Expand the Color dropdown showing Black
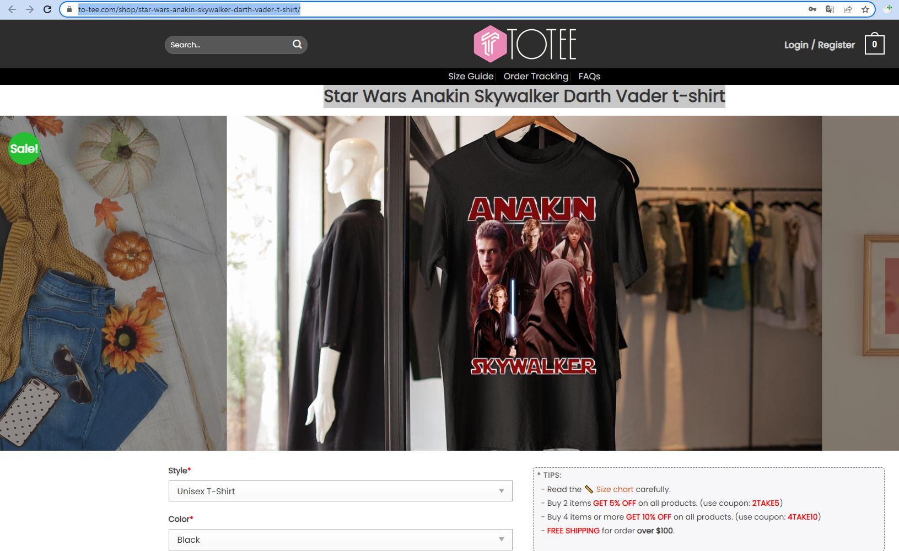The width and height of the screenshot is (899, 551). pos(340,539)
